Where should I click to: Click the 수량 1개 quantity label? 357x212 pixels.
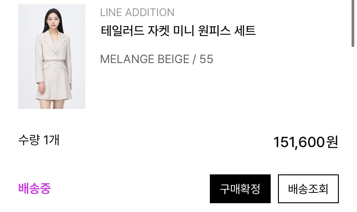(39, 140)
